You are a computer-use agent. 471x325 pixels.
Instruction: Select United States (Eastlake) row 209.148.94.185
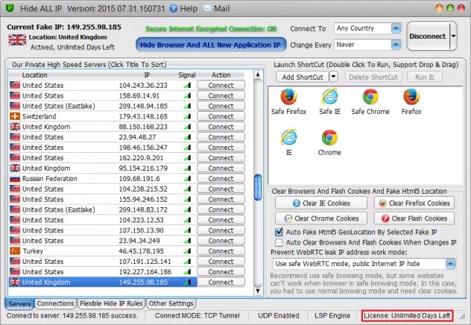(103, 106)
